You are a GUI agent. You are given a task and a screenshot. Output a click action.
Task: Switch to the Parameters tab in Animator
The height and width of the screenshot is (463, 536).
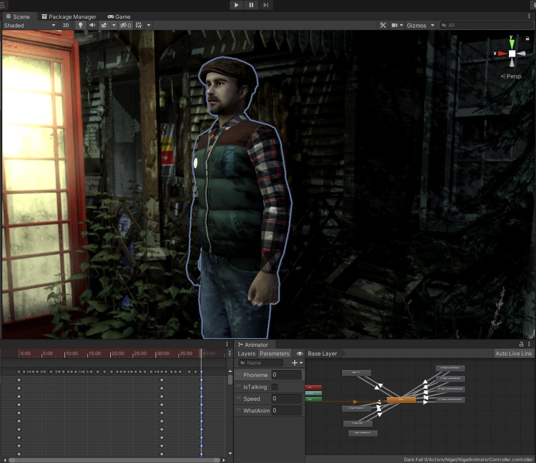click(x=275, y=354)
